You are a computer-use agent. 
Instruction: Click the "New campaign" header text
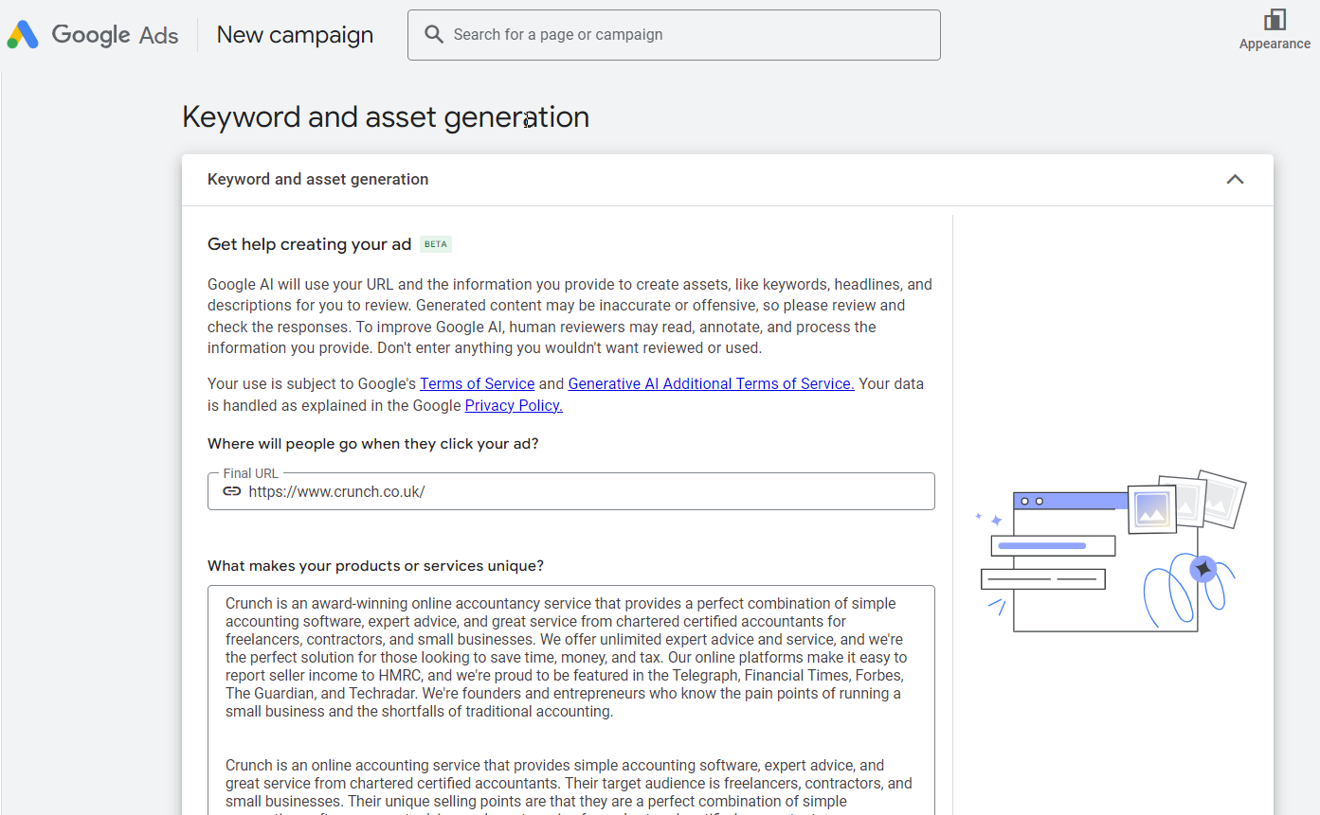295,35
